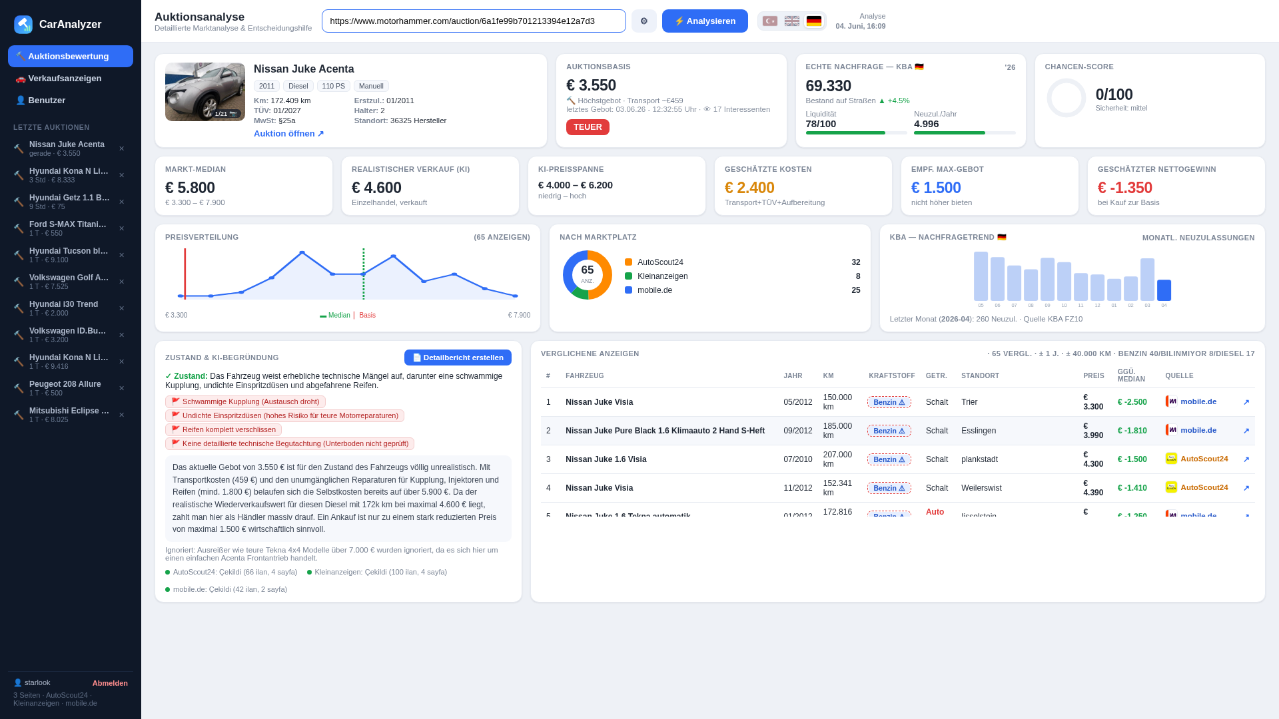Switch language to English flag
The width and height of the screenshot is (1279, 719).
click(x=792, y=21)
